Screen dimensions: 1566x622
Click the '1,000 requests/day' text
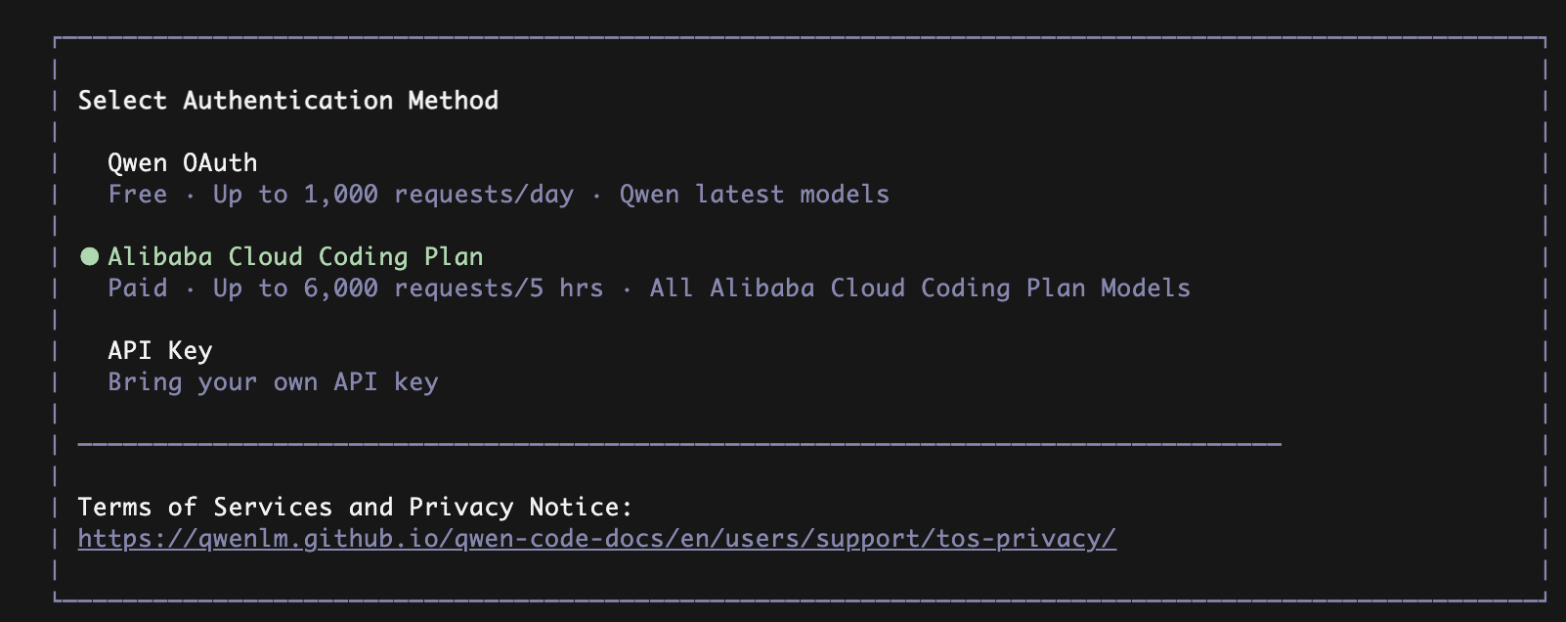tap(438, 194)
